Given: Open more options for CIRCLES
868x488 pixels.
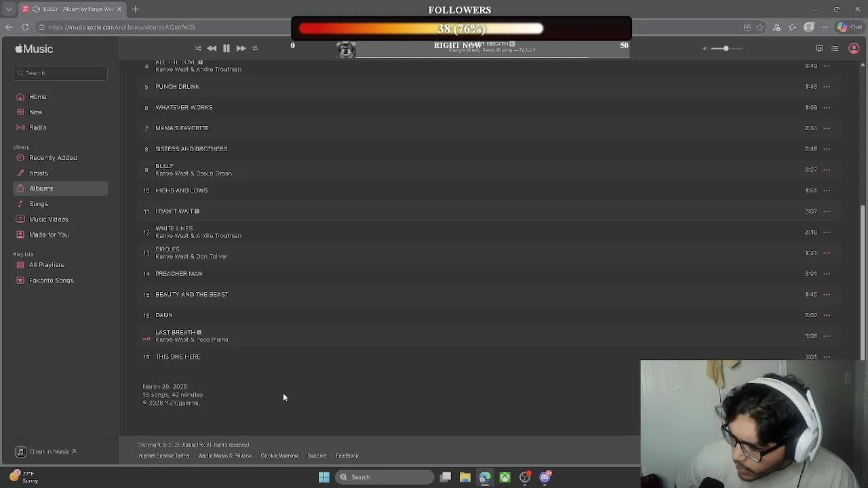Looking at the screenshot, I should (x=827, y=253).
